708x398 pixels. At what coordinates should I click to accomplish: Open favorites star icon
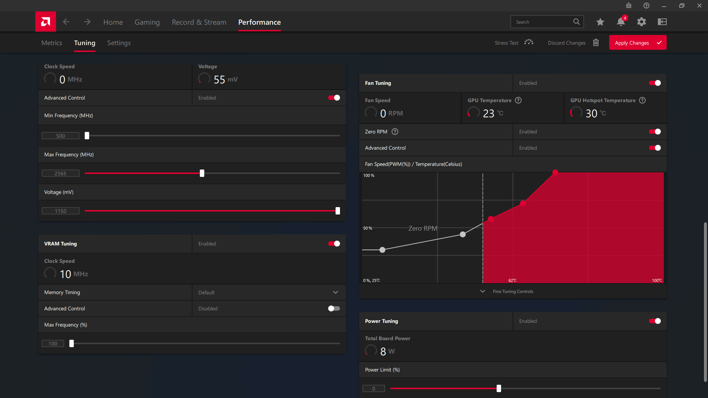click(x=600, y=22)
